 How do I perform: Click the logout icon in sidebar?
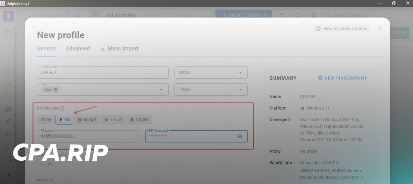click(x=8, y=160)
